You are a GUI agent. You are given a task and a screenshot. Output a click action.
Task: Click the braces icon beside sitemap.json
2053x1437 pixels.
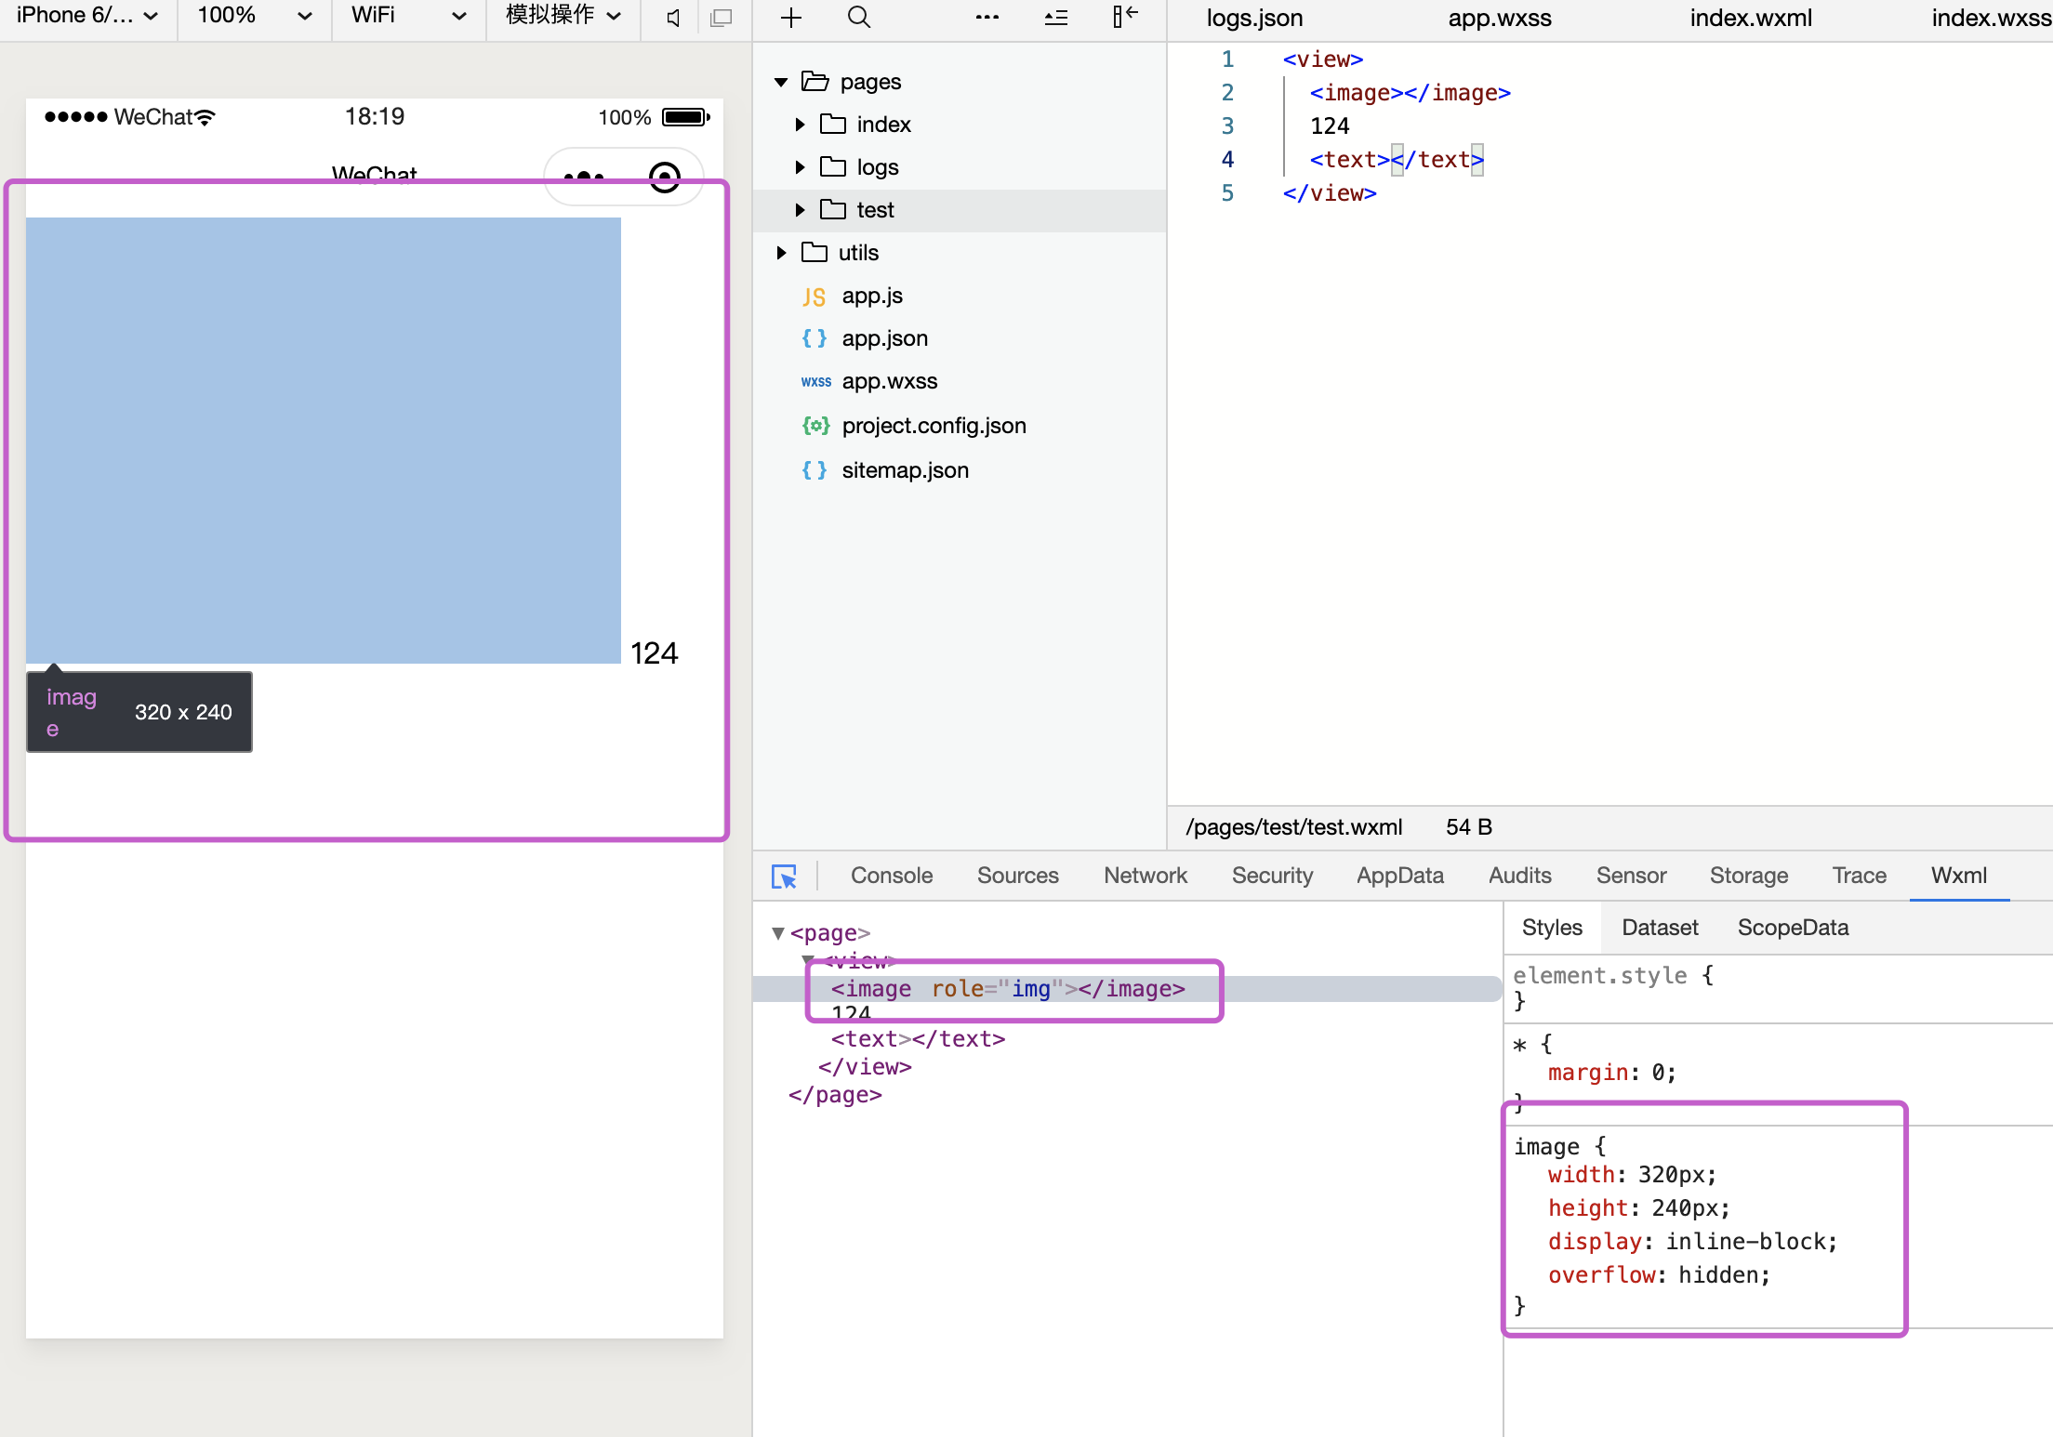[814, 470]
